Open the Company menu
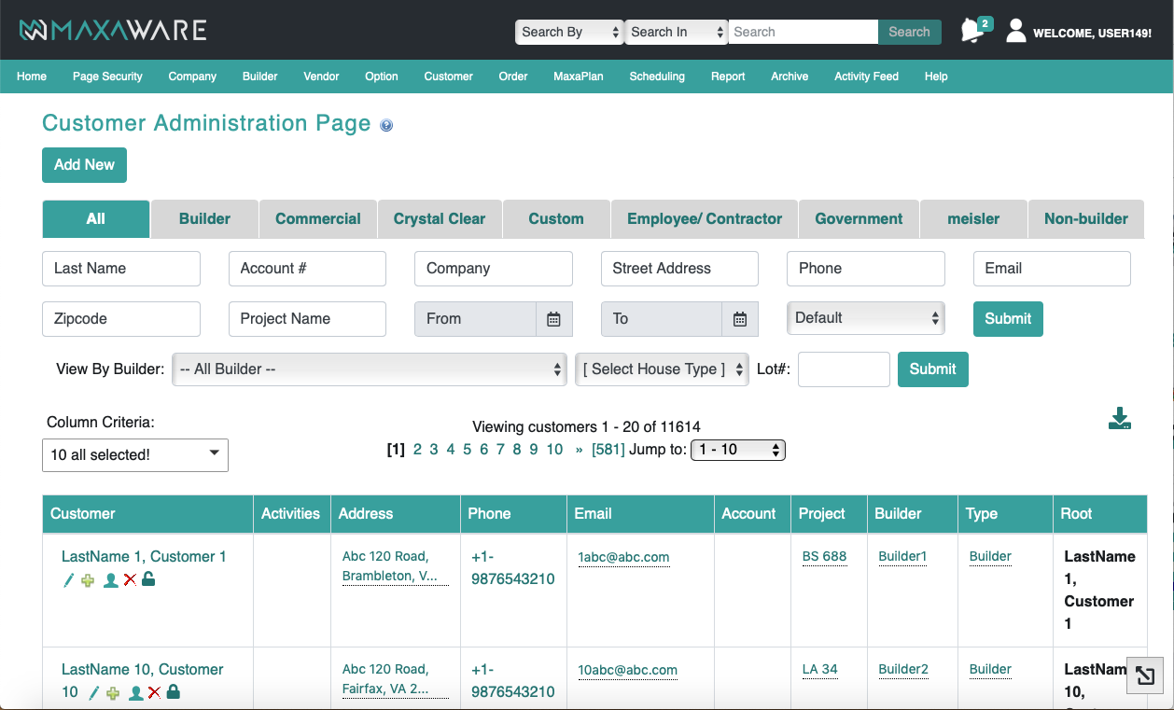1174x710 pixels. (x=192, y=77)
